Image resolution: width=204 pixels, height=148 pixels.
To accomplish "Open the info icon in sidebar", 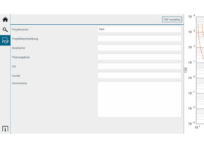I will 5,129.
